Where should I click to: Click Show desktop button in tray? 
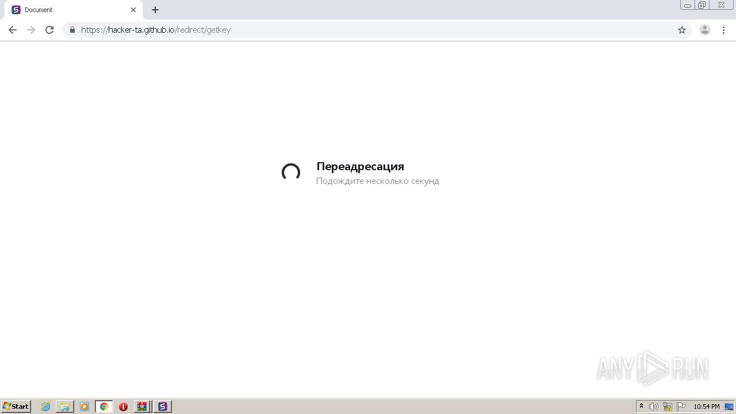pos(729,407)
